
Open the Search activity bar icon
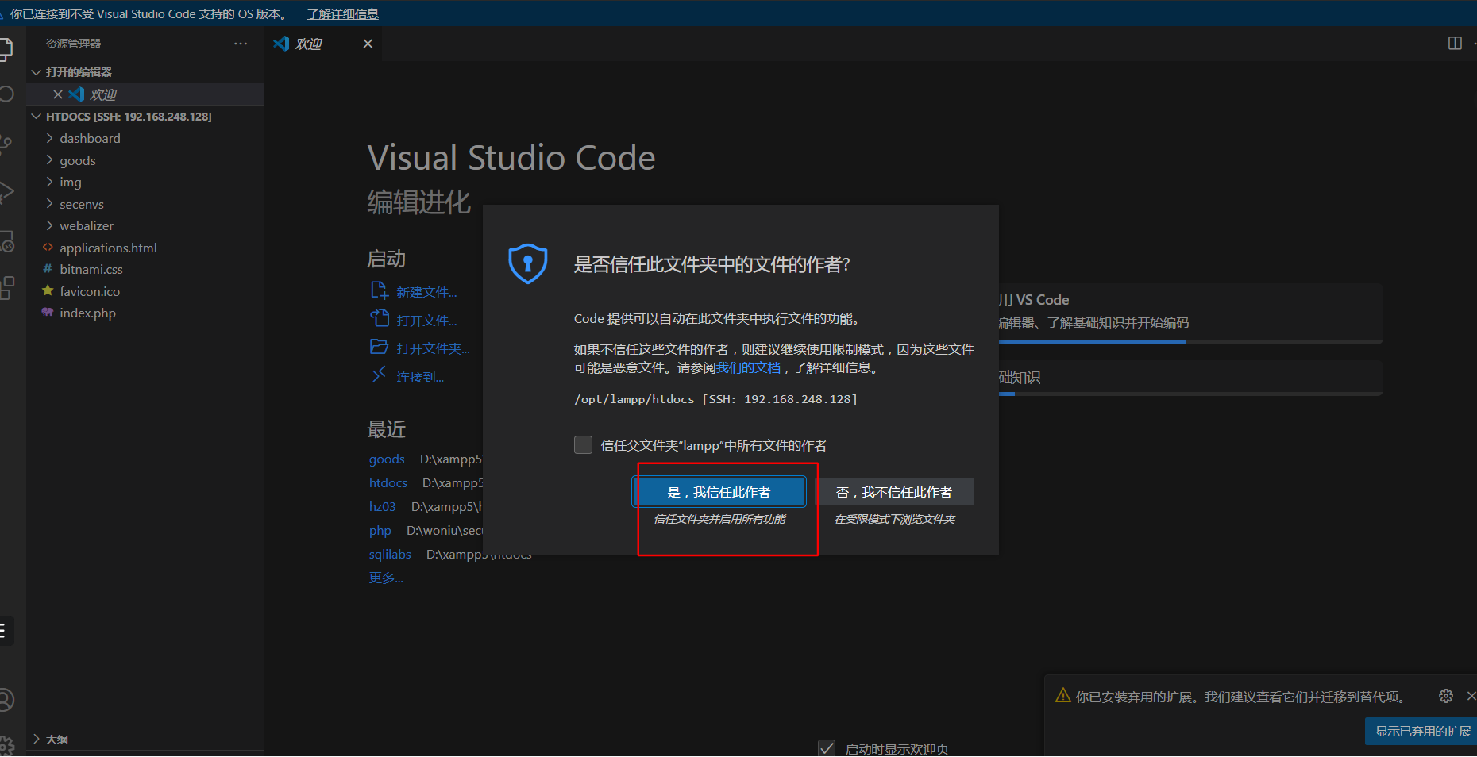(x=6, y=94)
